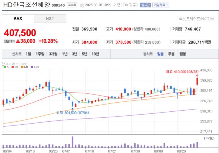Click the 넥스트레이드(NXT) link
The width and height of the screenshot is (219, 153).
click(194, 19)
